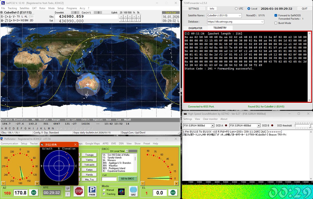Image resolution: width=313 pixels, height=199 pixels.
Task: Click the Yokkaichi preset button
Action: [x=89, y=165]
